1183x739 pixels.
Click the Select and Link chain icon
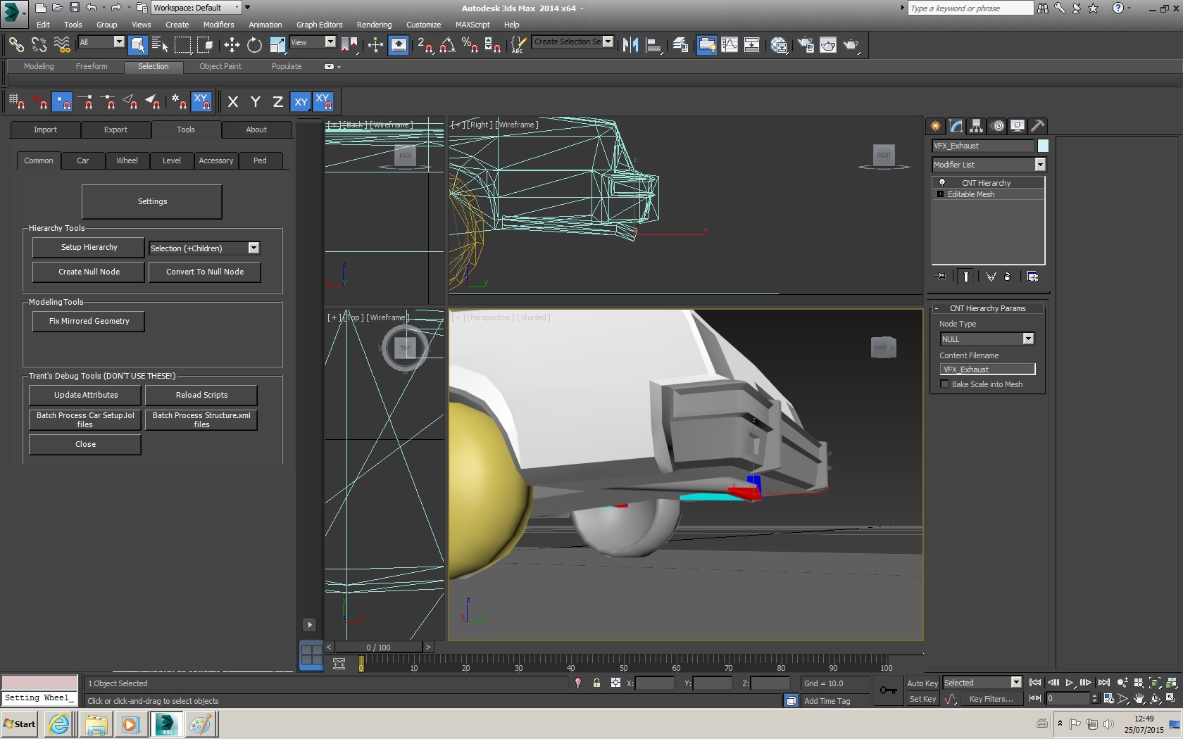pyautogui.click(x=15, y=45)
